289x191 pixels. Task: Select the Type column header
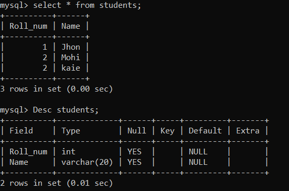(x=71, y=131)
